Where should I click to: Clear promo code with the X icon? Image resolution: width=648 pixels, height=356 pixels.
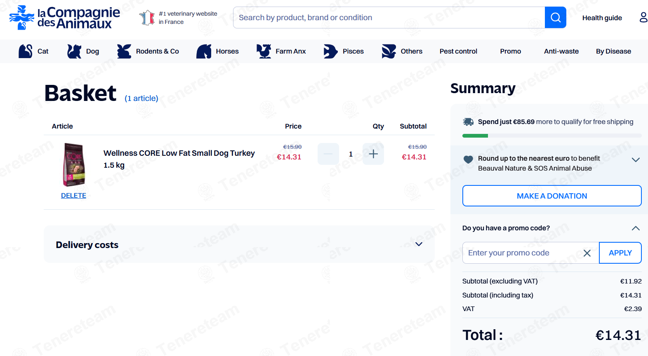point(587,253)
